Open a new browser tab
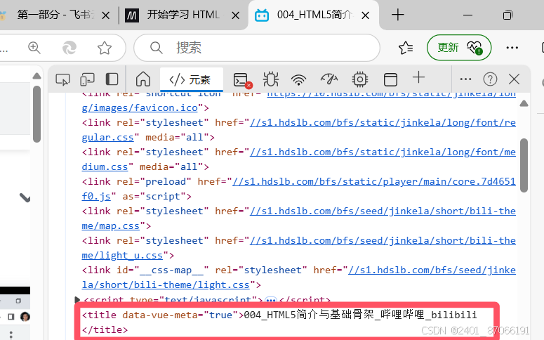This screenshot has width=544, height=340. click(x=397, y=15)
